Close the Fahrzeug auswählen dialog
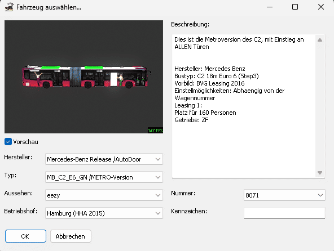 pyautogui.click(x=321, y=7)
